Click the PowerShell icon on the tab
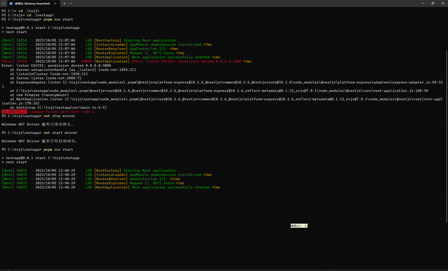 coord(11,3)
